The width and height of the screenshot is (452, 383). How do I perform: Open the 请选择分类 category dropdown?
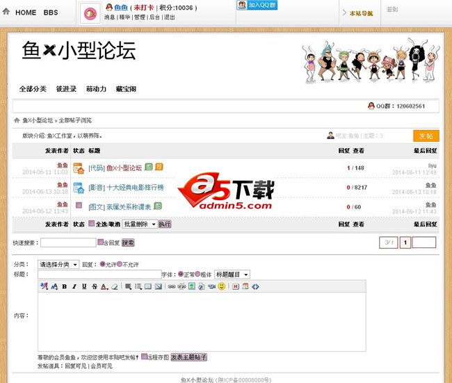tap(58, 264)
